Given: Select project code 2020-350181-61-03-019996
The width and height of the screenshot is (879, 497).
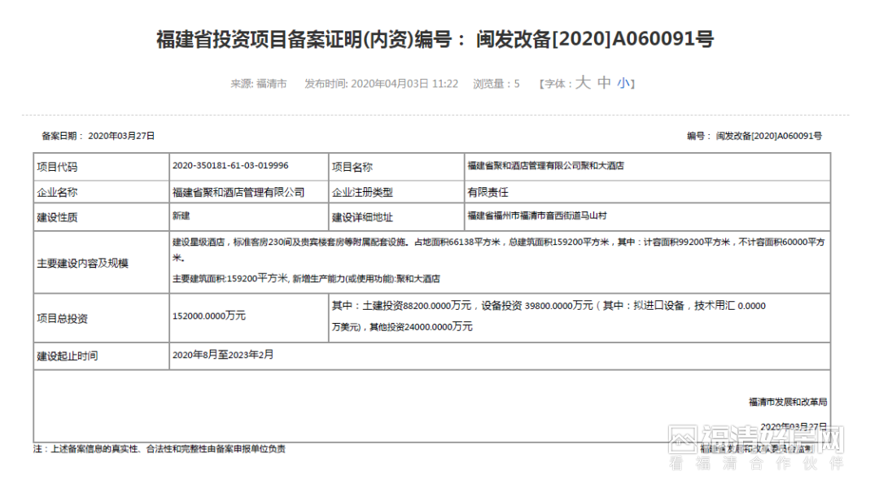Looking at the screenshot, I should point(230,166).
